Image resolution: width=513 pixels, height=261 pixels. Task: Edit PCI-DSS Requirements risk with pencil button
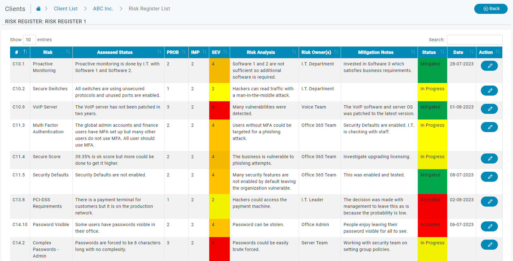click(x=489, y=202)
